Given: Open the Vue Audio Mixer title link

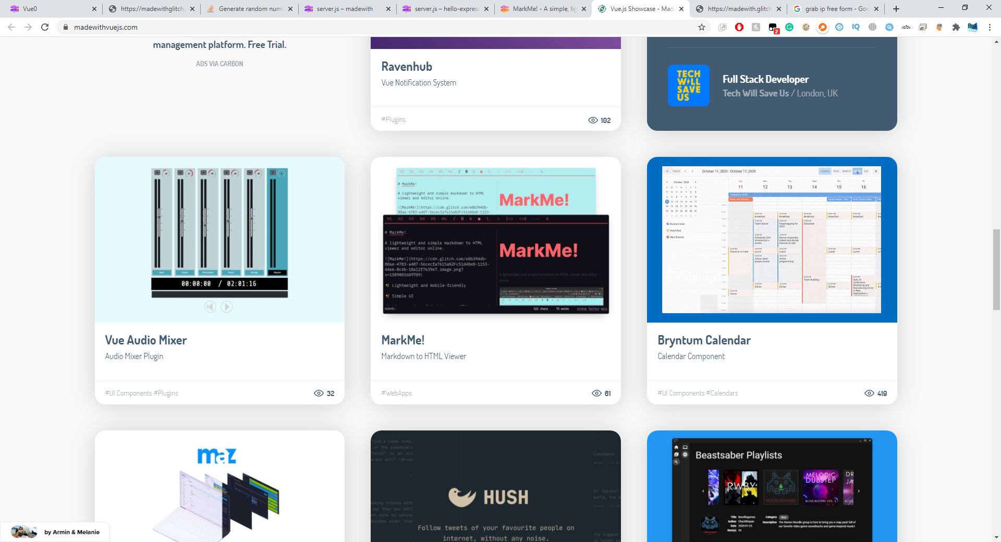Looking at the screenshot, I should 145,340.
